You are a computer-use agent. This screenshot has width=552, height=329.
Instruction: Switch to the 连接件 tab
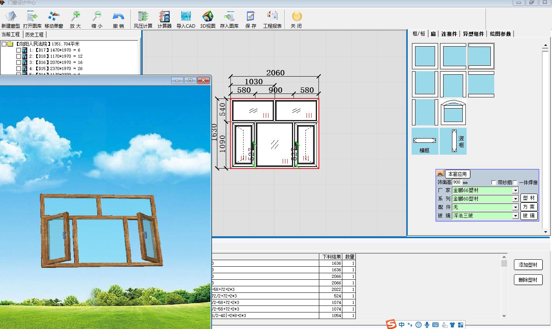pyautogui.click(x=449, y=34)
